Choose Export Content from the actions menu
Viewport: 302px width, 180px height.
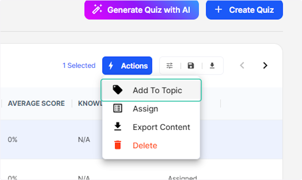pos(161,127)
